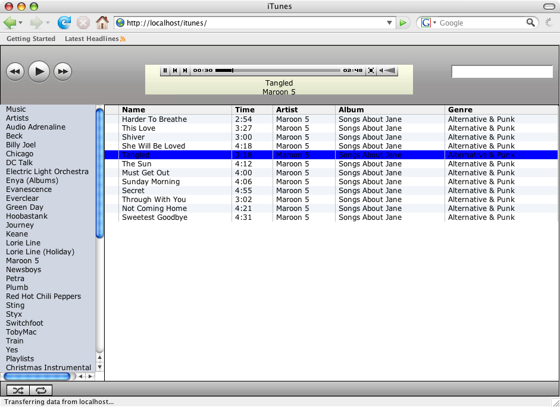The image size is (560, 407).
Task: Sort by the Genre column header
Action: pos(500,110)
